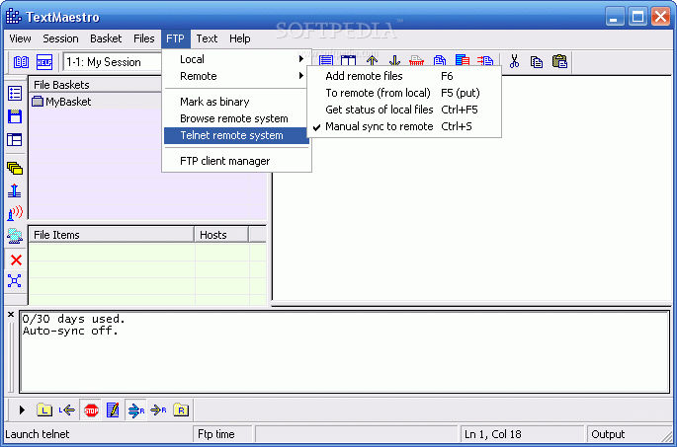This screenshot has height=447, width=677.
Task: Click the red STOP sign icon
Action: click(91, 410)
